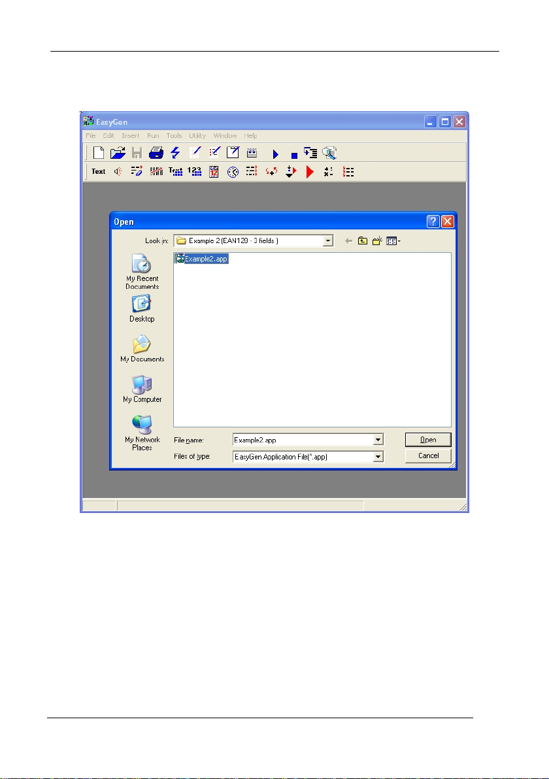This screenshot has height=779, width=549.
Task: Create New Folder icon in Open dialog
Action: point(377,241)
